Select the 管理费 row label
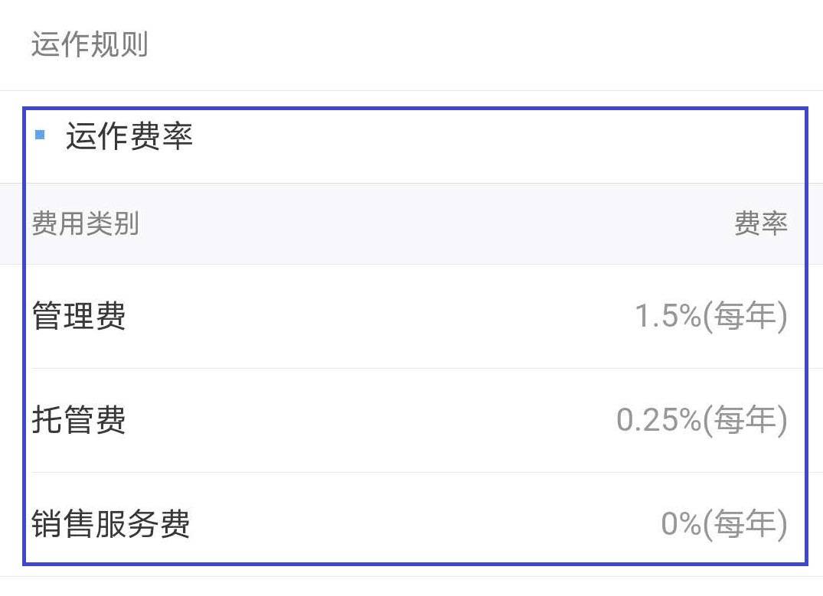The width and height of the screenshot is (823, 596). pyautogui.click(x=79, y=316)
